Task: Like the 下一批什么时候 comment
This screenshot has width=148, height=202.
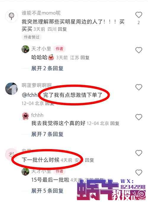Action: pyautogui.click(x=139, y=153)
